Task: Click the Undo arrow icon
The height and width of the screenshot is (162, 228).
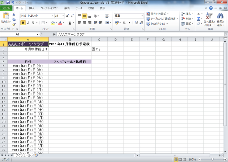Action: (x=13, y=2)
